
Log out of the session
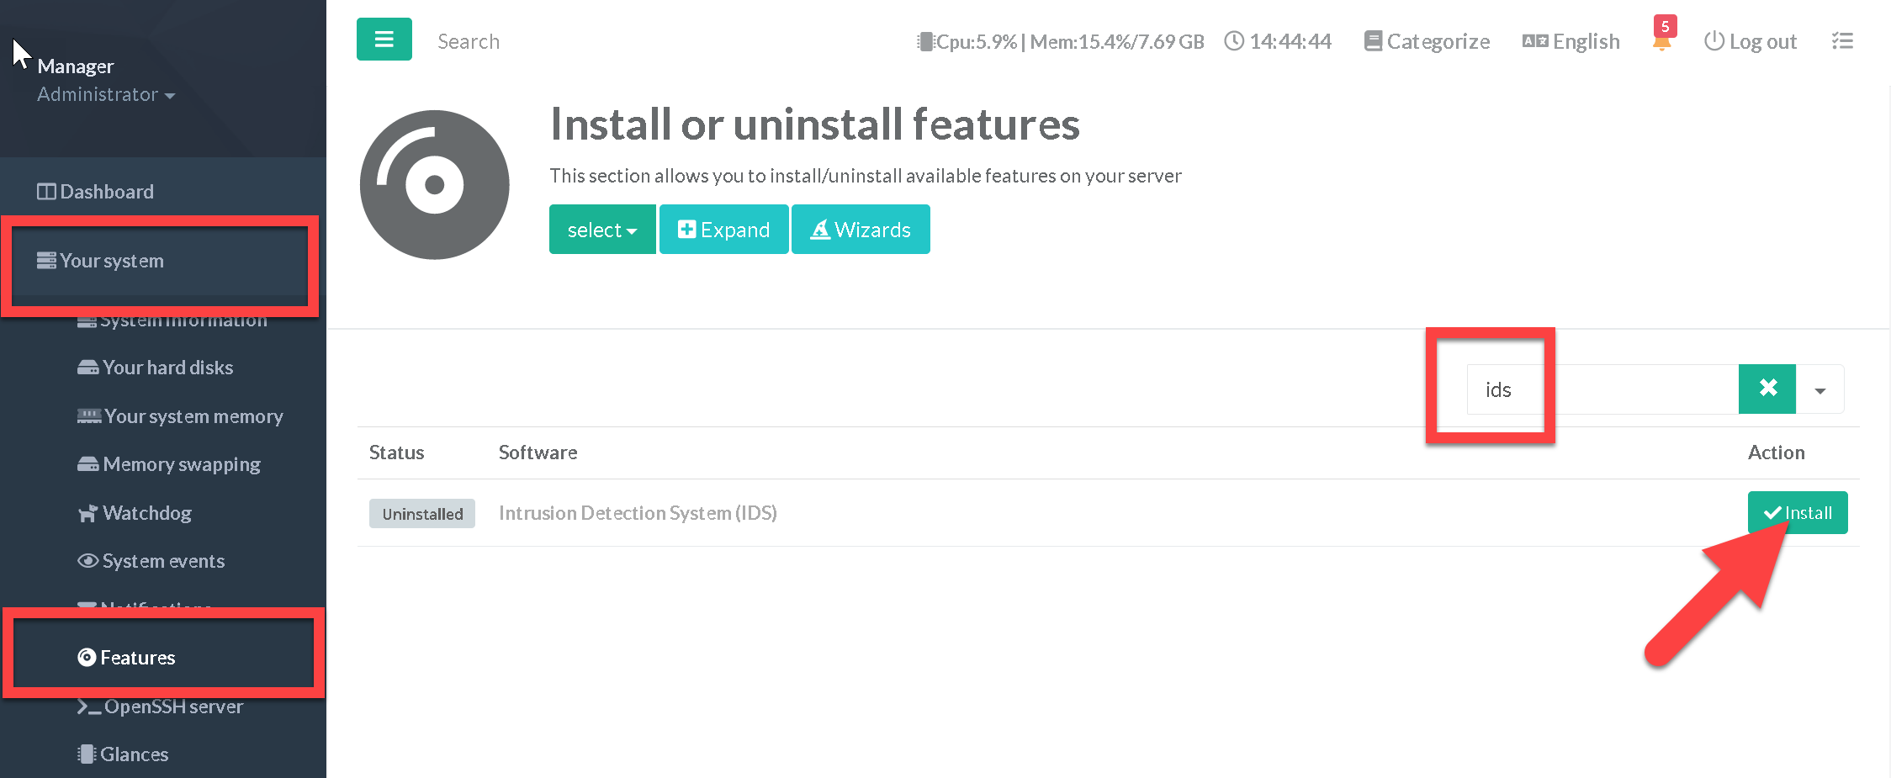coord(1751,41)
